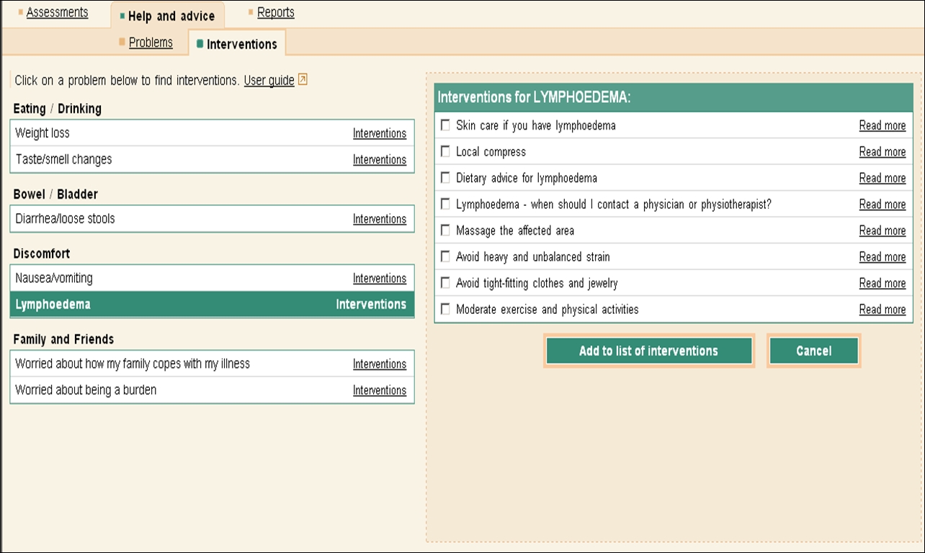Check Moderate exercise and physical activities
Screen dimensions: 925x553
click(x=445, y=309)
